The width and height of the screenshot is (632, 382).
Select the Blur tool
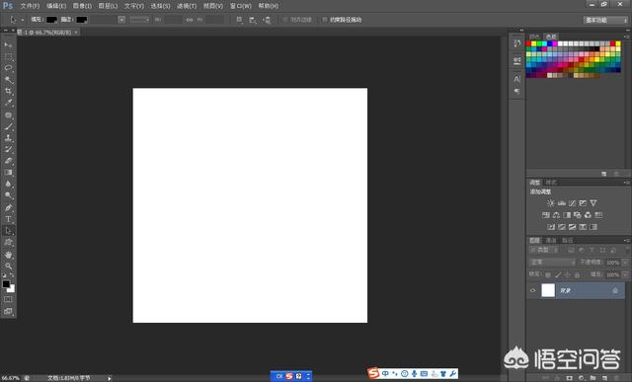pos(8,185)
